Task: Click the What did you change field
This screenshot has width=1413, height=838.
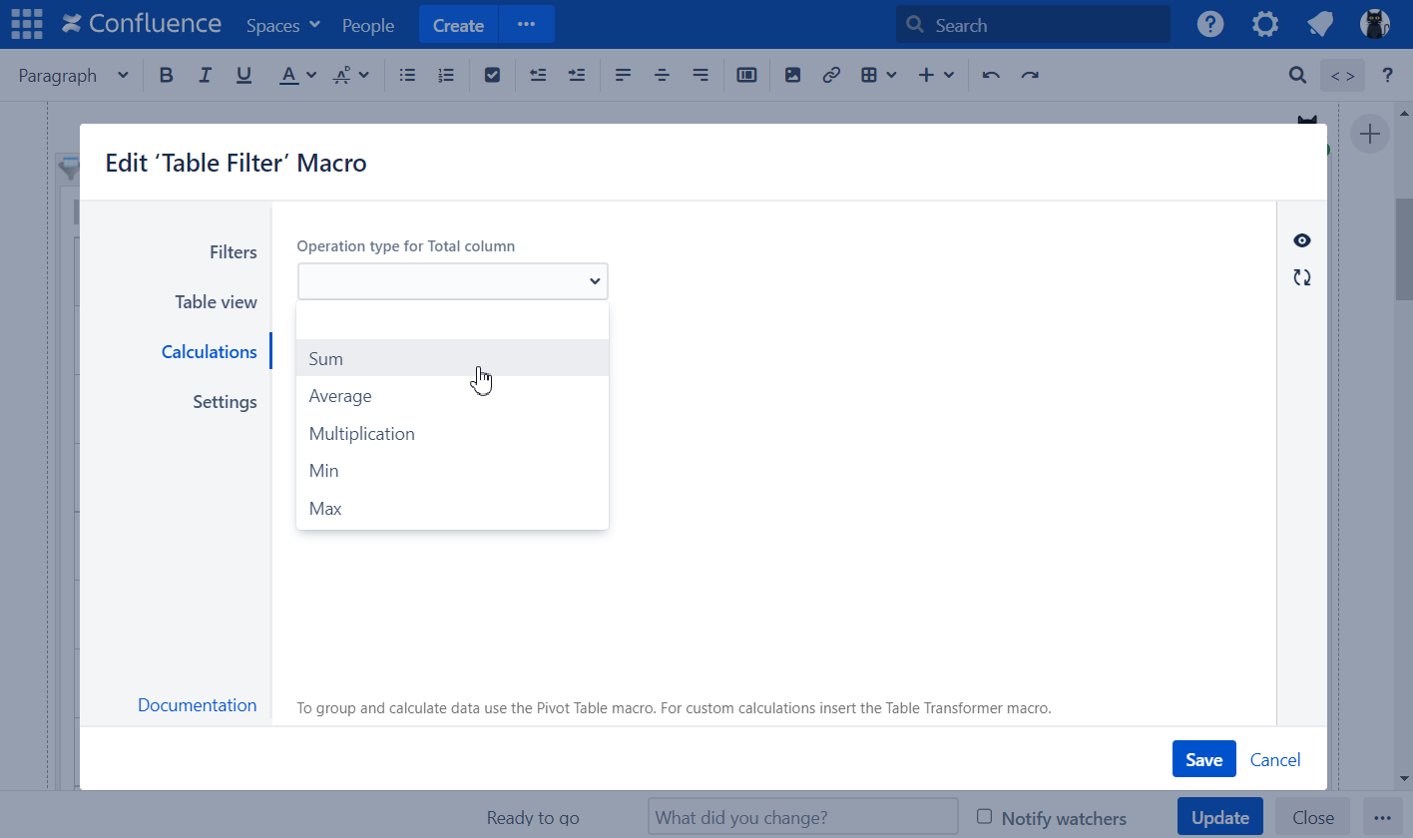Action: (801, 816)
